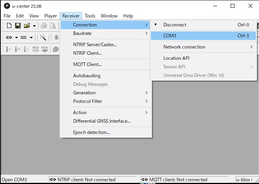The height and width of the screenshot is (184, 259).
Task: Minimize the u-center window
Action: 215,6
